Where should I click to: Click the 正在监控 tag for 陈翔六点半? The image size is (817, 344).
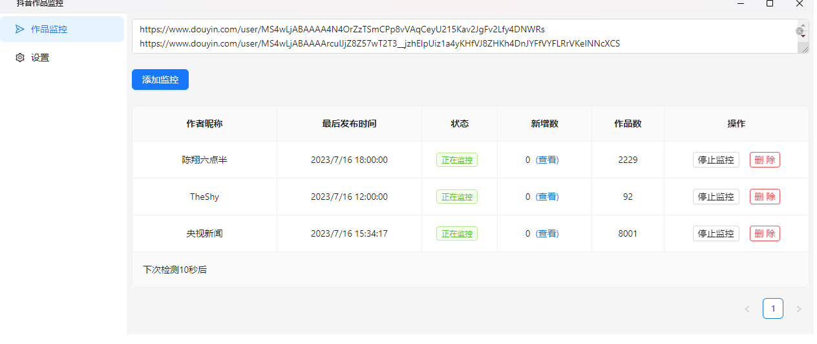coord(457,160)
